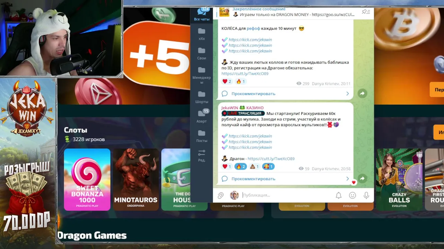Open the 'Свои' chat folder
This screenshot has width=444, height=249.
click(202, 54)
